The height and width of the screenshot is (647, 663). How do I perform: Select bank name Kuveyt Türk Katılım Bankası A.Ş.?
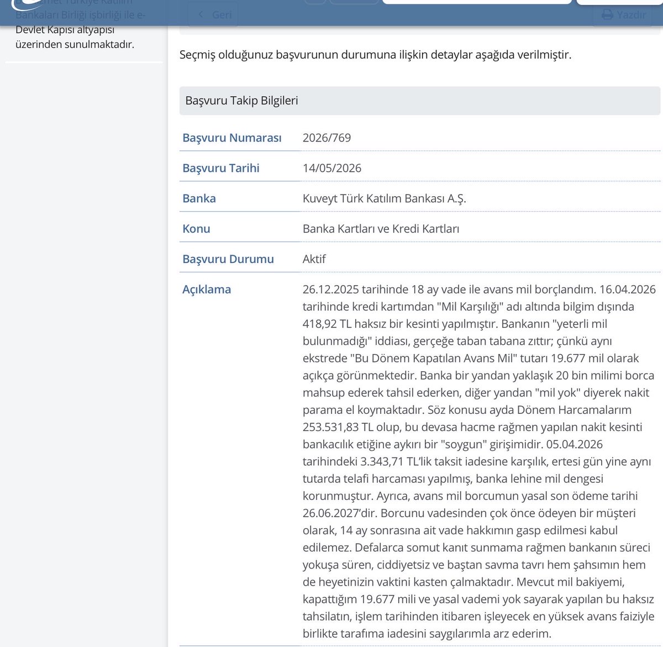point(385,198)
